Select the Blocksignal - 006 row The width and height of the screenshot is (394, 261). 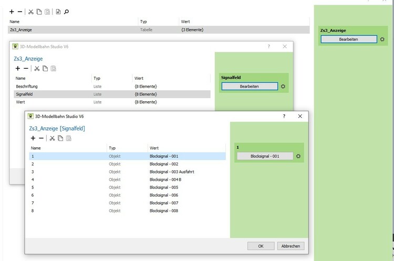coord(128,195)
